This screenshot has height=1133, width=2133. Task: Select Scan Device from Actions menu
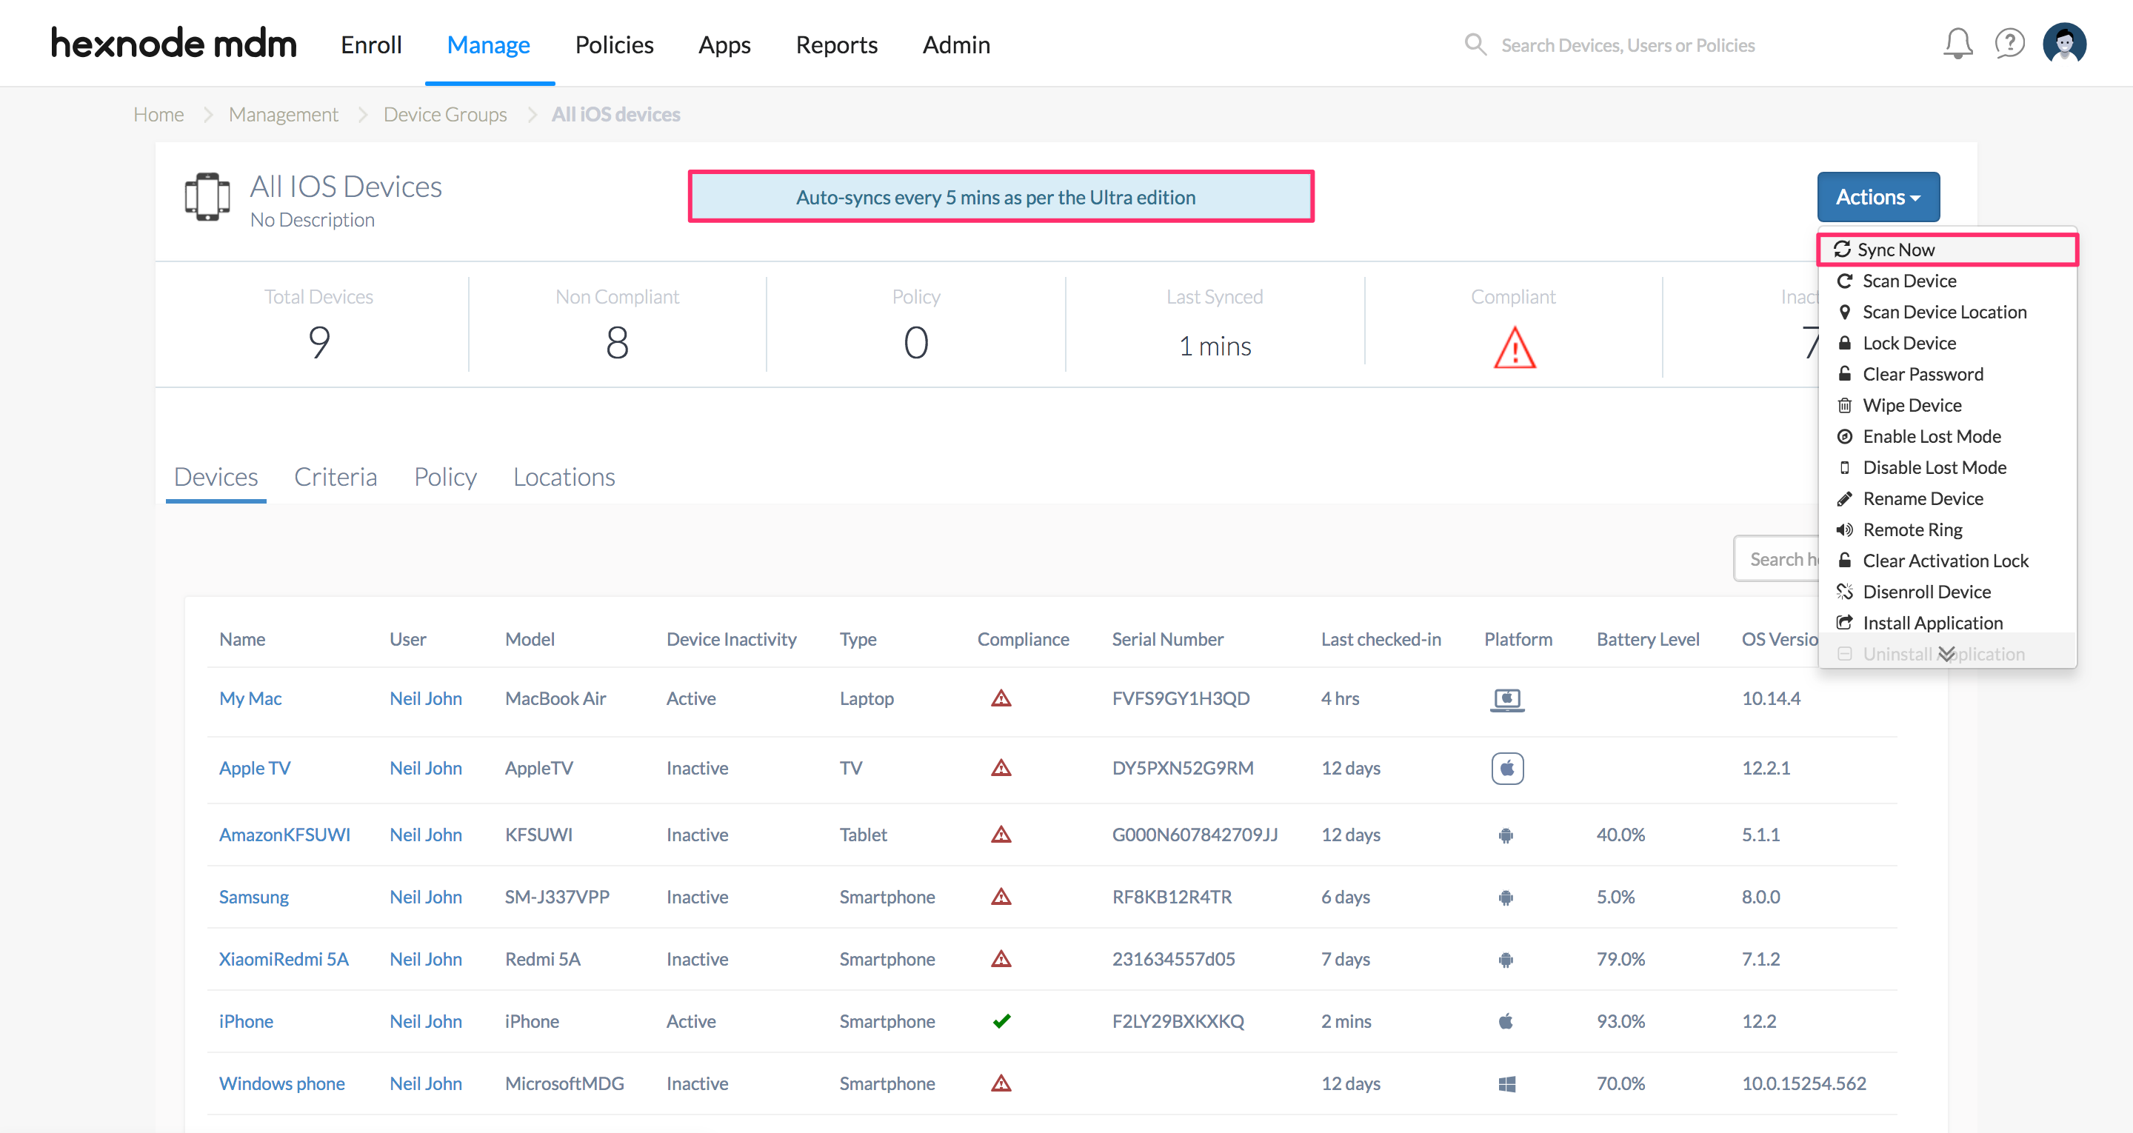(1946, 281)
